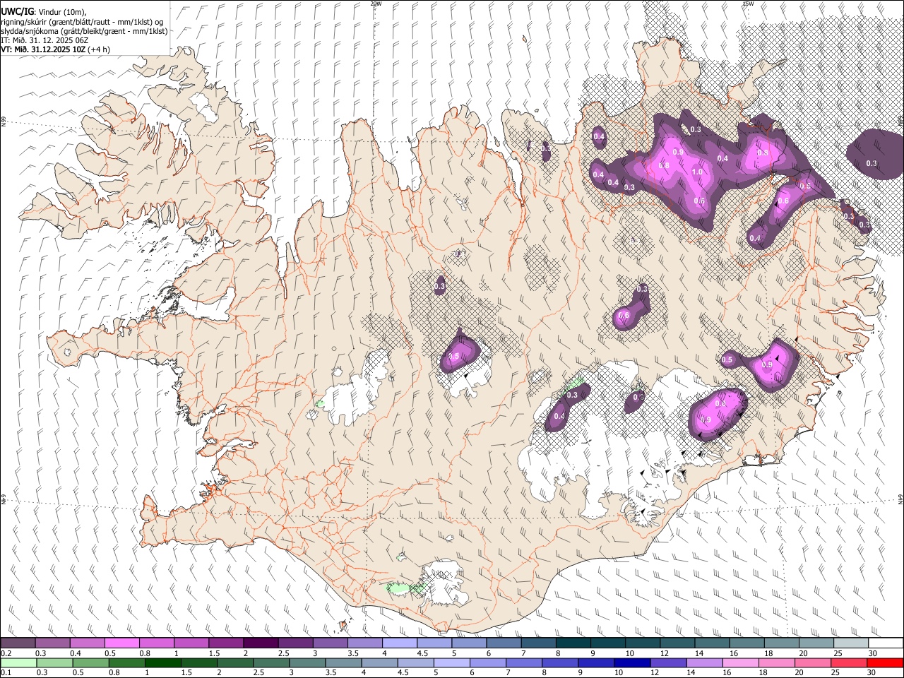Select the deep blue 10 lower legend swatch

point(631,662)
